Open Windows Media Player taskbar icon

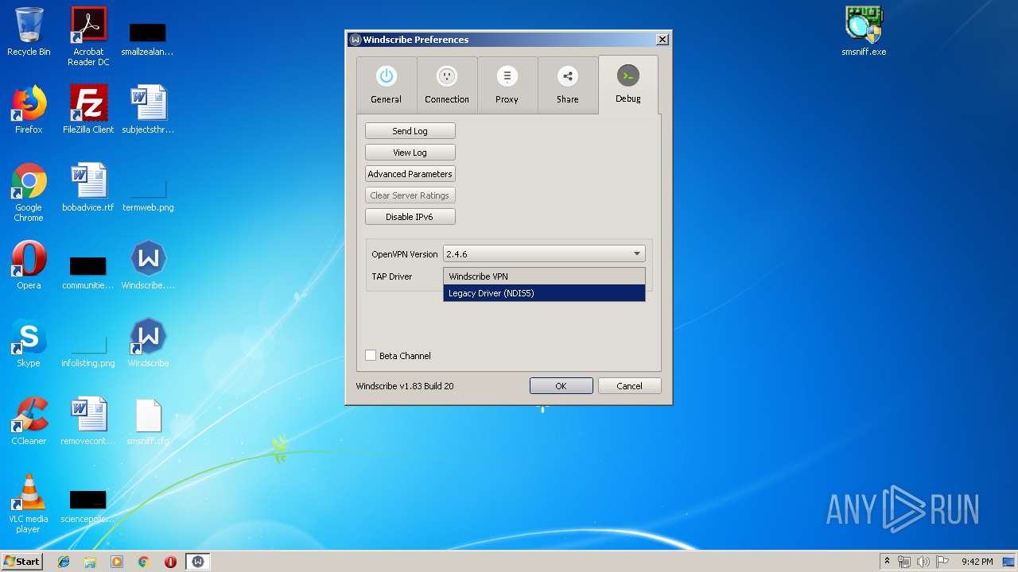pyautogui.click(x=117, y=562)
